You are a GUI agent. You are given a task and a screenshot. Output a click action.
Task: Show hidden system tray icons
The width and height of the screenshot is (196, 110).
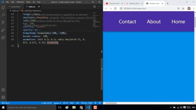pos(171,107)
